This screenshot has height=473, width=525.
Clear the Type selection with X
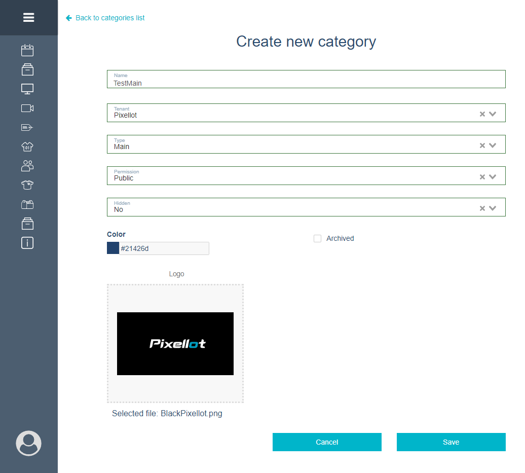tap(482, 145)
